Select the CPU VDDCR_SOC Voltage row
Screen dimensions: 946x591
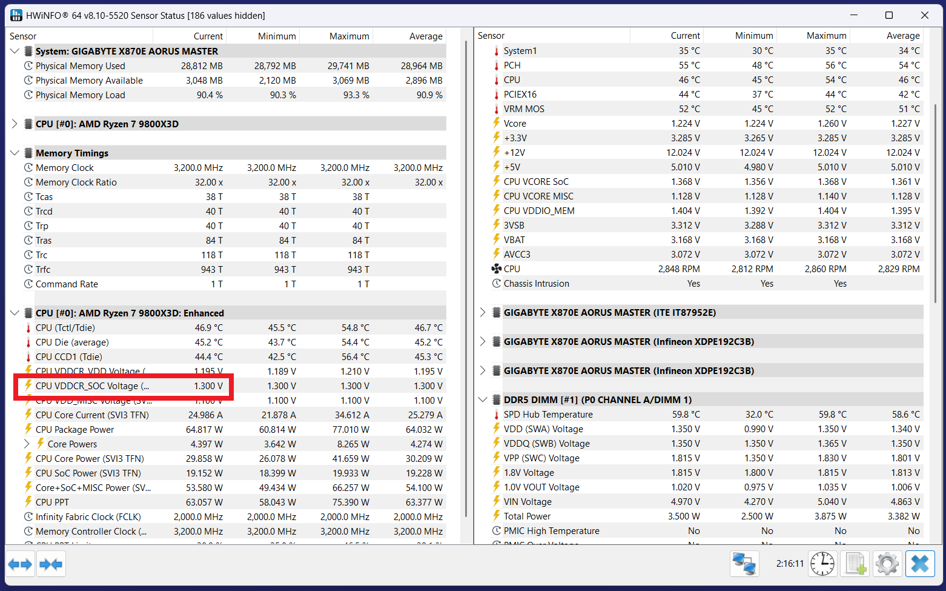234,386
